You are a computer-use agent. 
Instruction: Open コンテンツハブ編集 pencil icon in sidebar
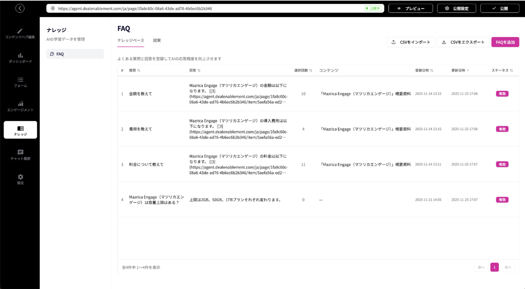pos(20,31)
